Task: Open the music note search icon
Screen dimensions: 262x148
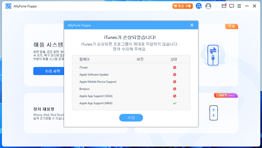Action: [x=199, y=6]
